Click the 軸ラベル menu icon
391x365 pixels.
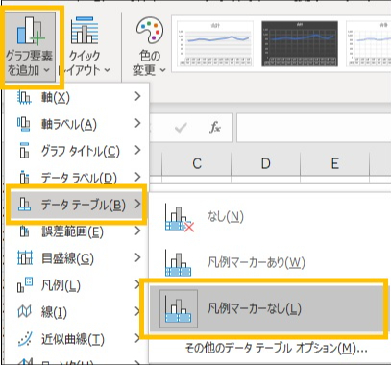pos(24,124)
